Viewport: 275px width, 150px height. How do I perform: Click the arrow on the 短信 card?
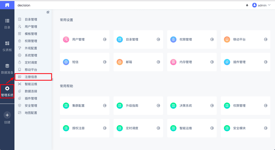tap(105, 62)
